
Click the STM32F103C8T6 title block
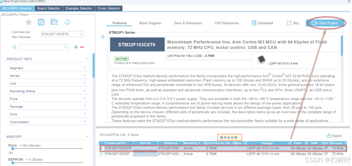[137, 44]
